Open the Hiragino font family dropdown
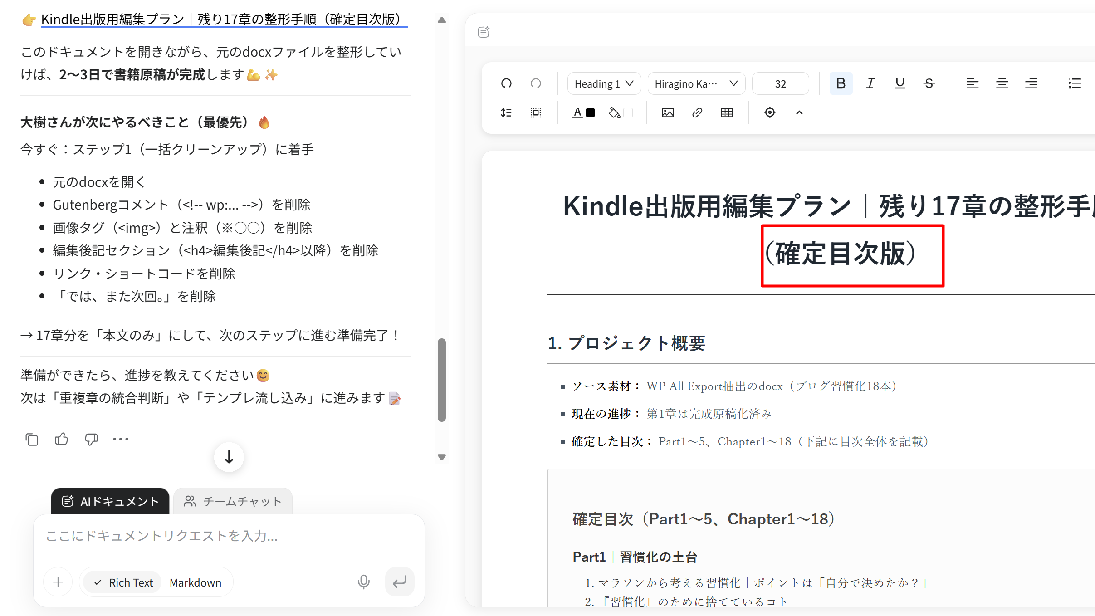Viewport: 1095px width, 616px height. (696, 83)
